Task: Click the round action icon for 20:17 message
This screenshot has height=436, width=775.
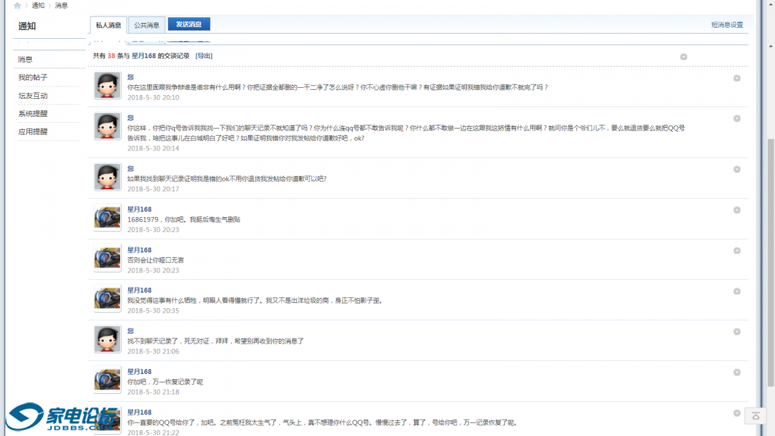Action: 737,169
